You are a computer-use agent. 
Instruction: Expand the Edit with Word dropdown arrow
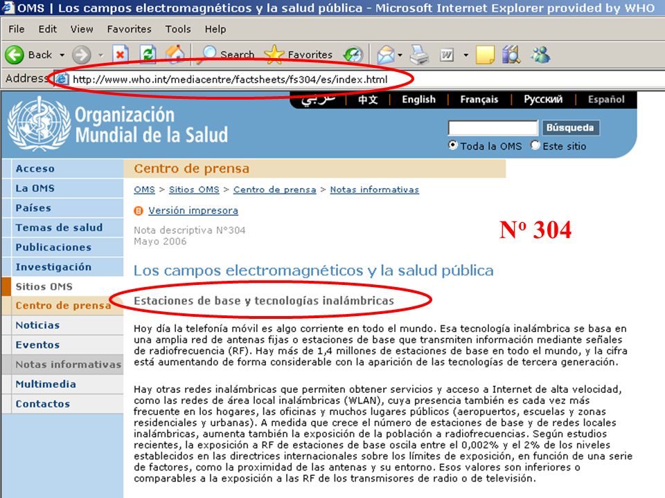click(465, 55)
